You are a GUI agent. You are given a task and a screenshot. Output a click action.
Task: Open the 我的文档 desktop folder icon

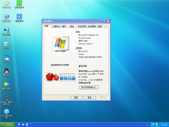[x=6, y=4]
